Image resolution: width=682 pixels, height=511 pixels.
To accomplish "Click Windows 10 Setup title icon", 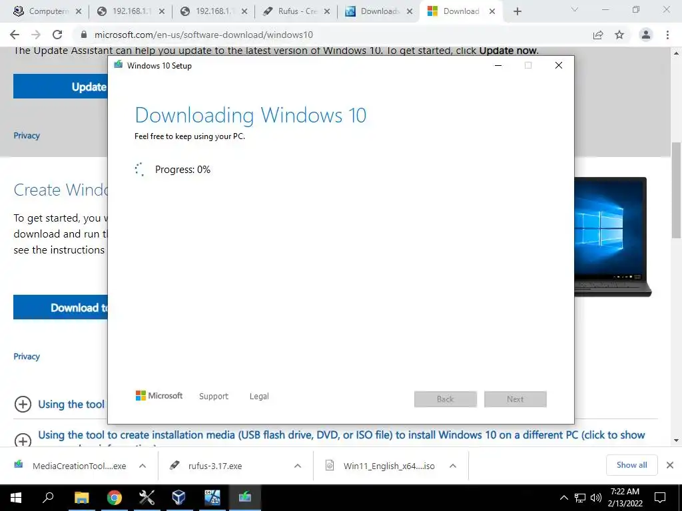I will (x=118, y=65).
